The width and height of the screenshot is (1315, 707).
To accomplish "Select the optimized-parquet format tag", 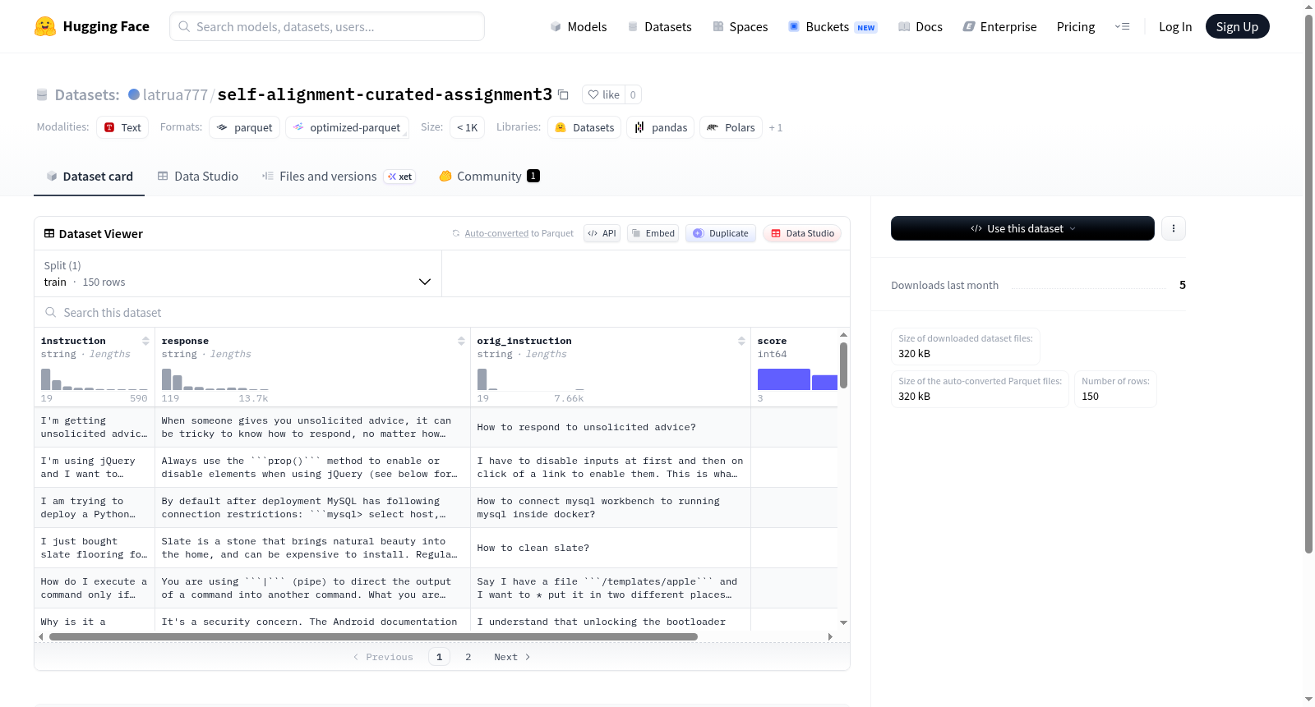I will click(x=347, y=127).
